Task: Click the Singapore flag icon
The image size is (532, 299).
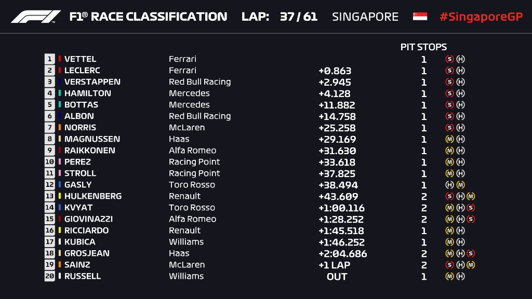Action: pyautogui.click(x=420, y=17)
